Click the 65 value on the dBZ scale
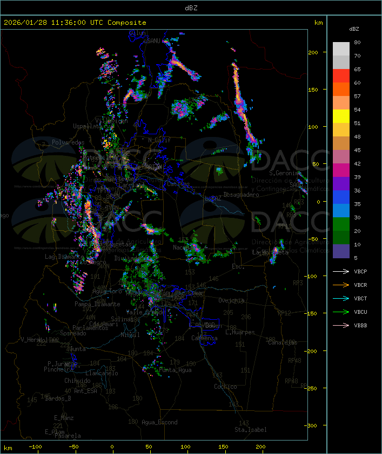This screenshot has width=382, height=454. [357, 69]
